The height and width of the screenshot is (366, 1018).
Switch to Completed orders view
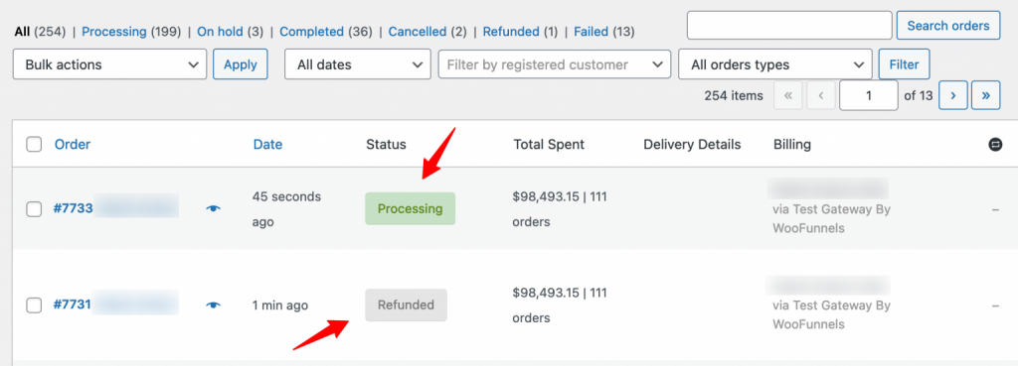tap(311, 31)
